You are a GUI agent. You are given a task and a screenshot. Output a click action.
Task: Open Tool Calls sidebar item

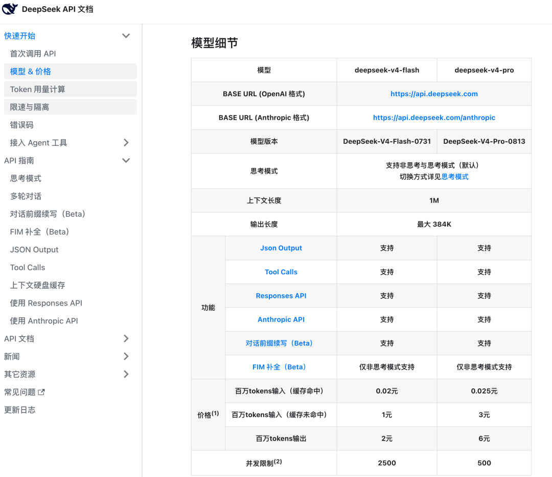coord(28,267)
